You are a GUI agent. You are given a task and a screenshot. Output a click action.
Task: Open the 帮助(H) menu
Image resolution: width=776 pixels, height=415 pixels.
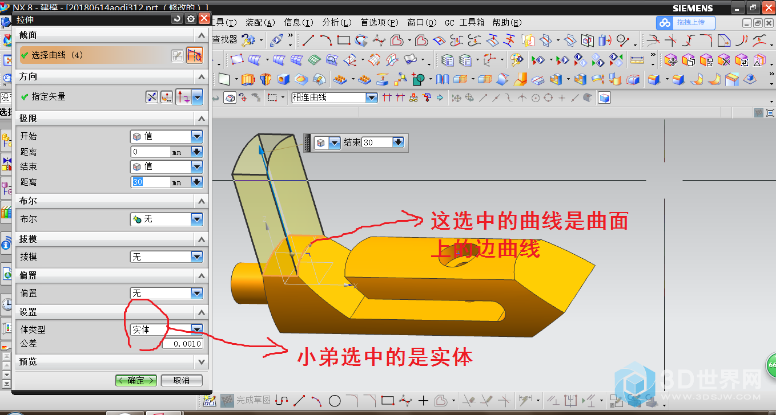click(x=506, y=22)
